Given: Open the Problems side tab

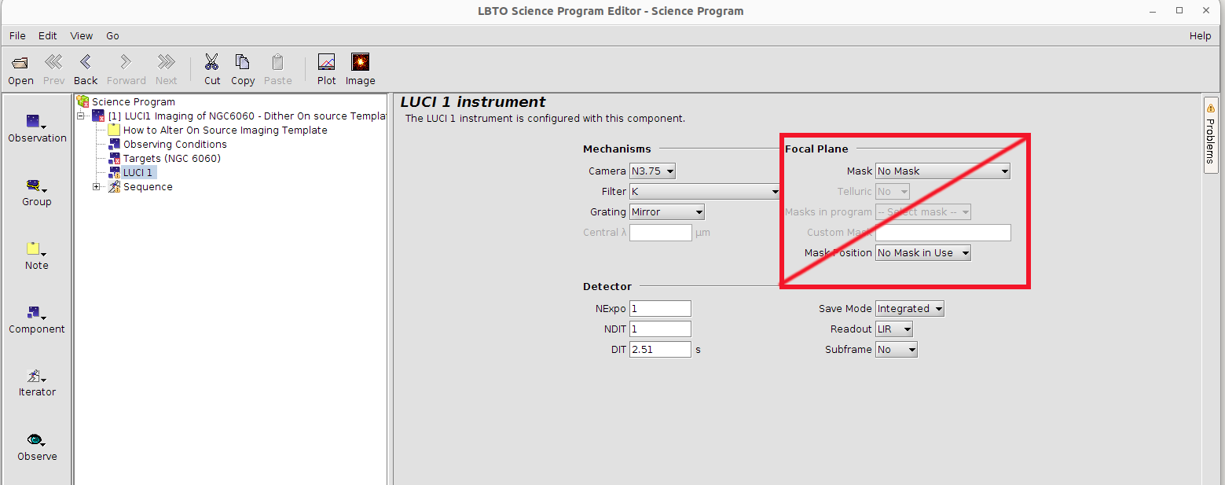Looking at the screenshot, I should pos(1210,132).
